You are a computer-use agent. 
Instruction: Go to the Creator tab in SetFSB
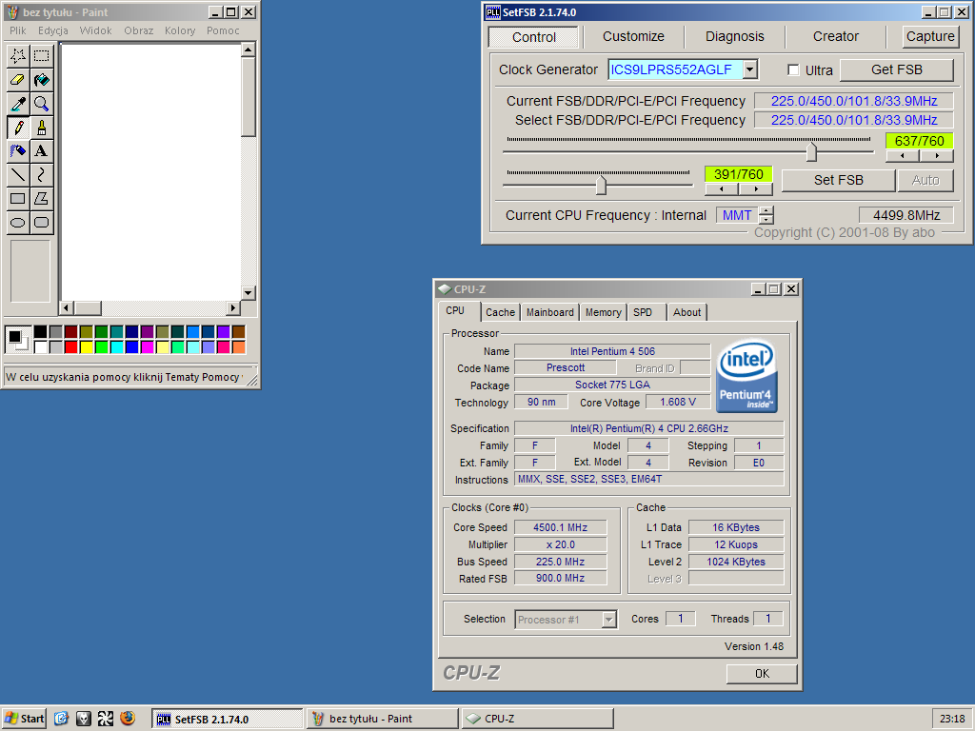(836, 37)
